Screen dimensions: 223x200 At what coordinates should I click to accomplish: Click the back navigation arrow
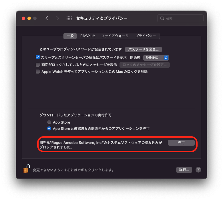pos(47,18)
